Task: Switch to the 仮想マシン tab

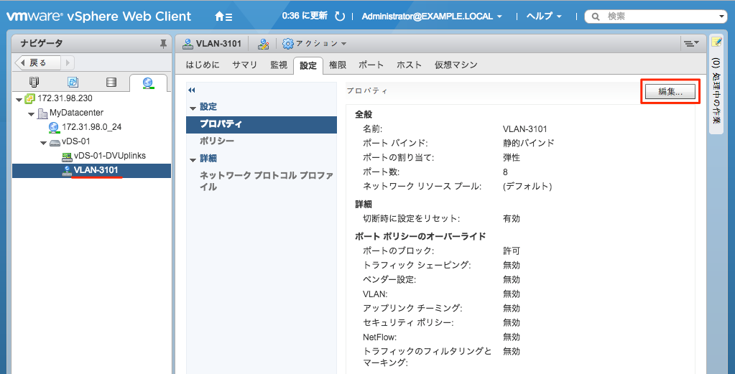Action: (456, 65)
